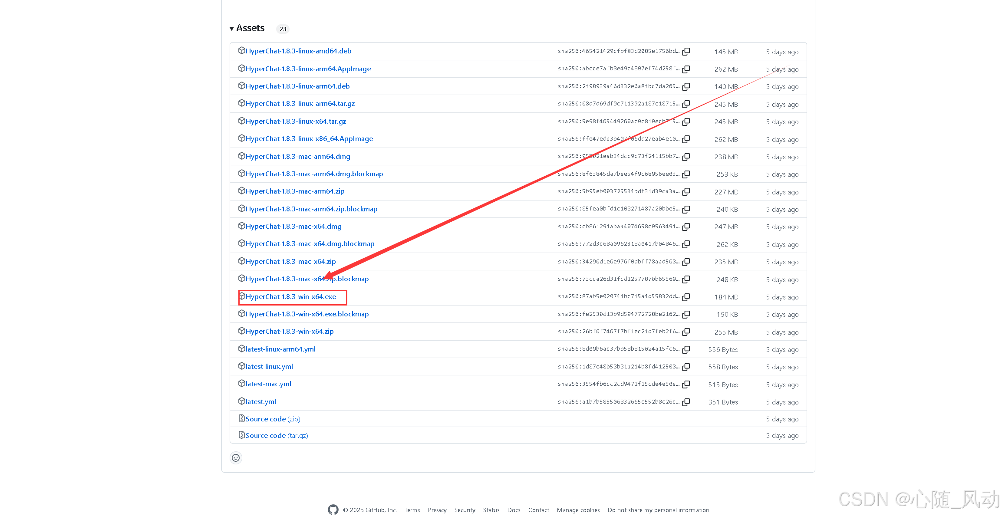Click the GitHub logo in footer
The width and height of the screenshot is (1002, 516).
pos(333,509)
